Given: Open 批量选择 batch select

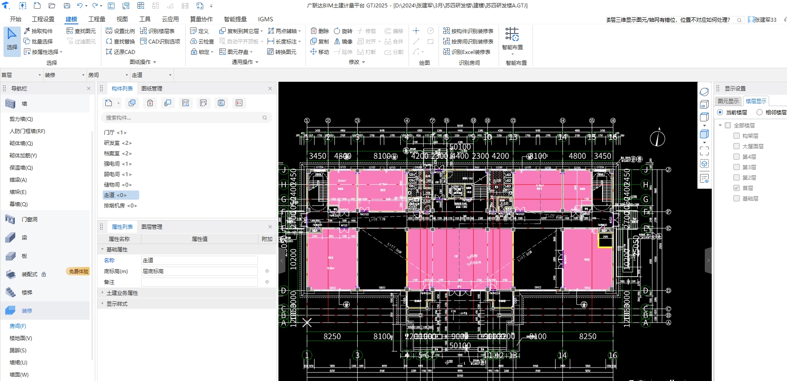Looking at the screenshot, I should tap(38, 41).
